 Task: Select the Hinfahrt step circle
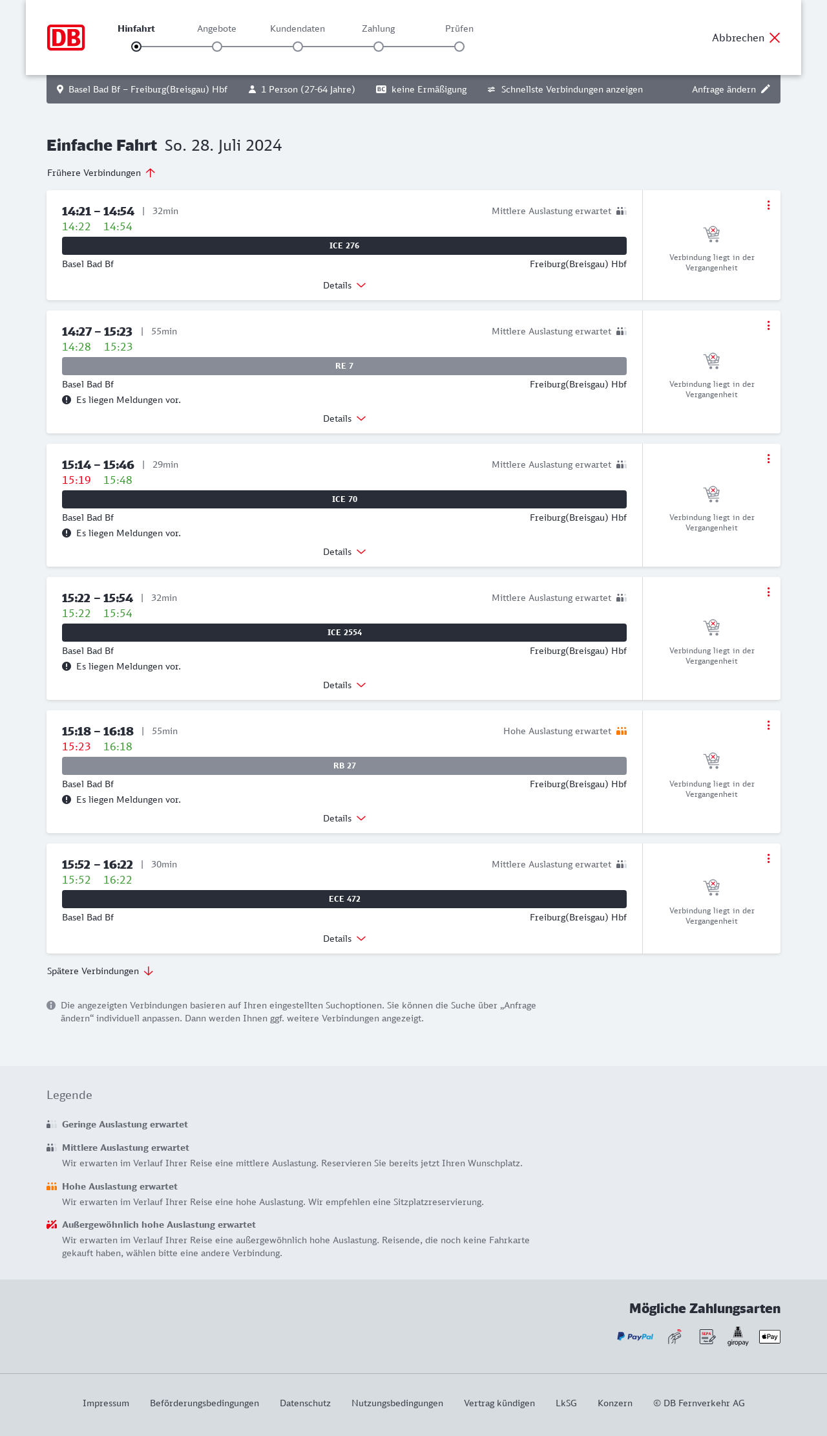[136, 47]
